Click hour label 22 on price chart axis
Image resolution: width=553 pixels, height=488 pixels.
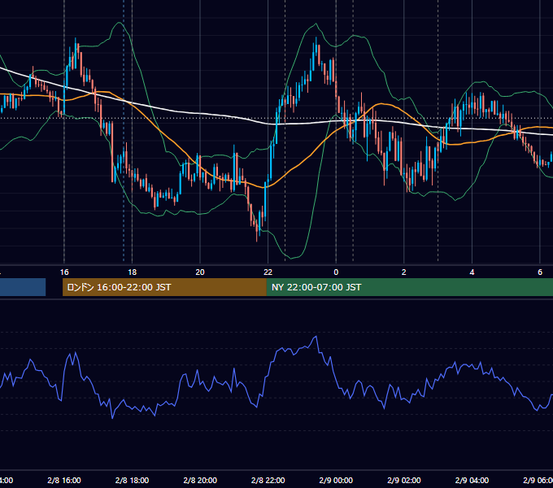tap(268, 272)
